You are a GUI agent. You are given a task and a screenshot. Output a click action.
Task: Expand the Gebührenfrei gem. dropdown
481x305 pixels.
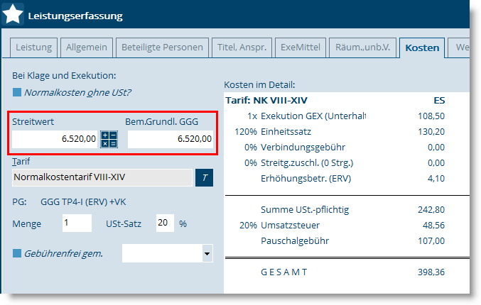[x=207, y=253]
